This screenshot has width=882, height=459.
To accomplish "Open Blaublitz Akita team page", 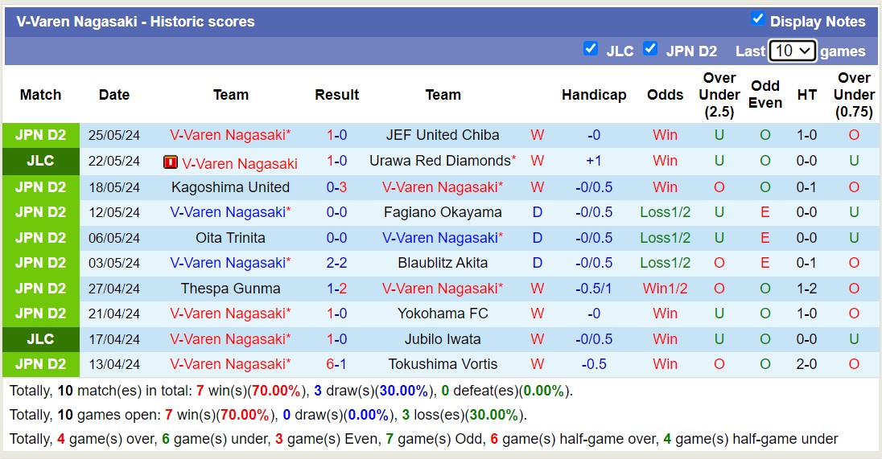I will [443, 263].
